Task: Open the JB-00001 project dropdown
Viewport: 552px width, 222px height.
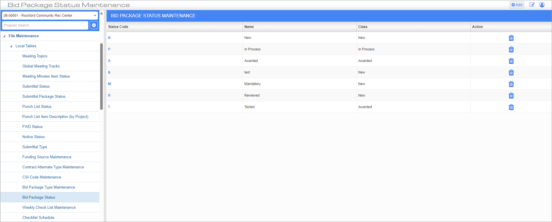Action: tap(95, 16)
